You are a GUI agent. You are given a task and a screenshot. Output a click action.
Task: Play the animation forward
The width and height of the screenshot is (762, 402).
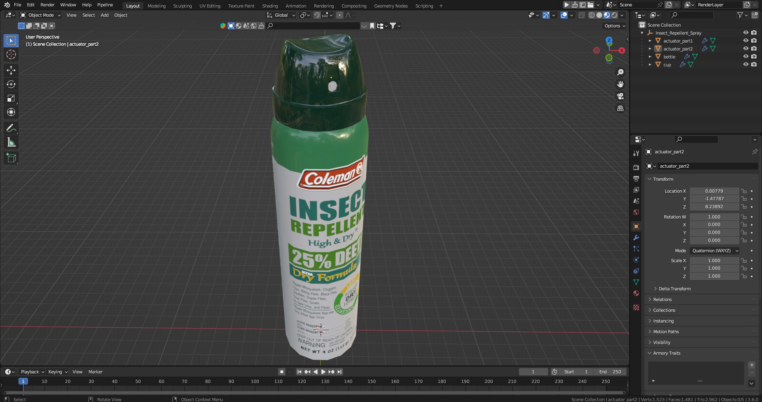(323, 372)
